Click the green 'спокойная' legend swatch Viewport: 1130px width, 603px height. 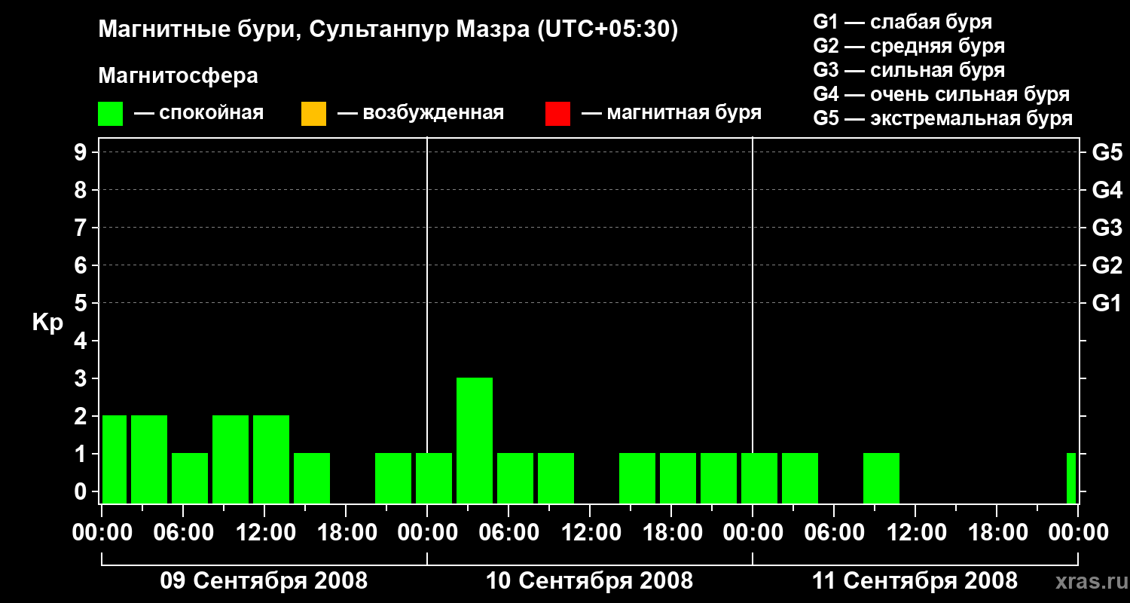pyautogui.click(x=111, y=114)
